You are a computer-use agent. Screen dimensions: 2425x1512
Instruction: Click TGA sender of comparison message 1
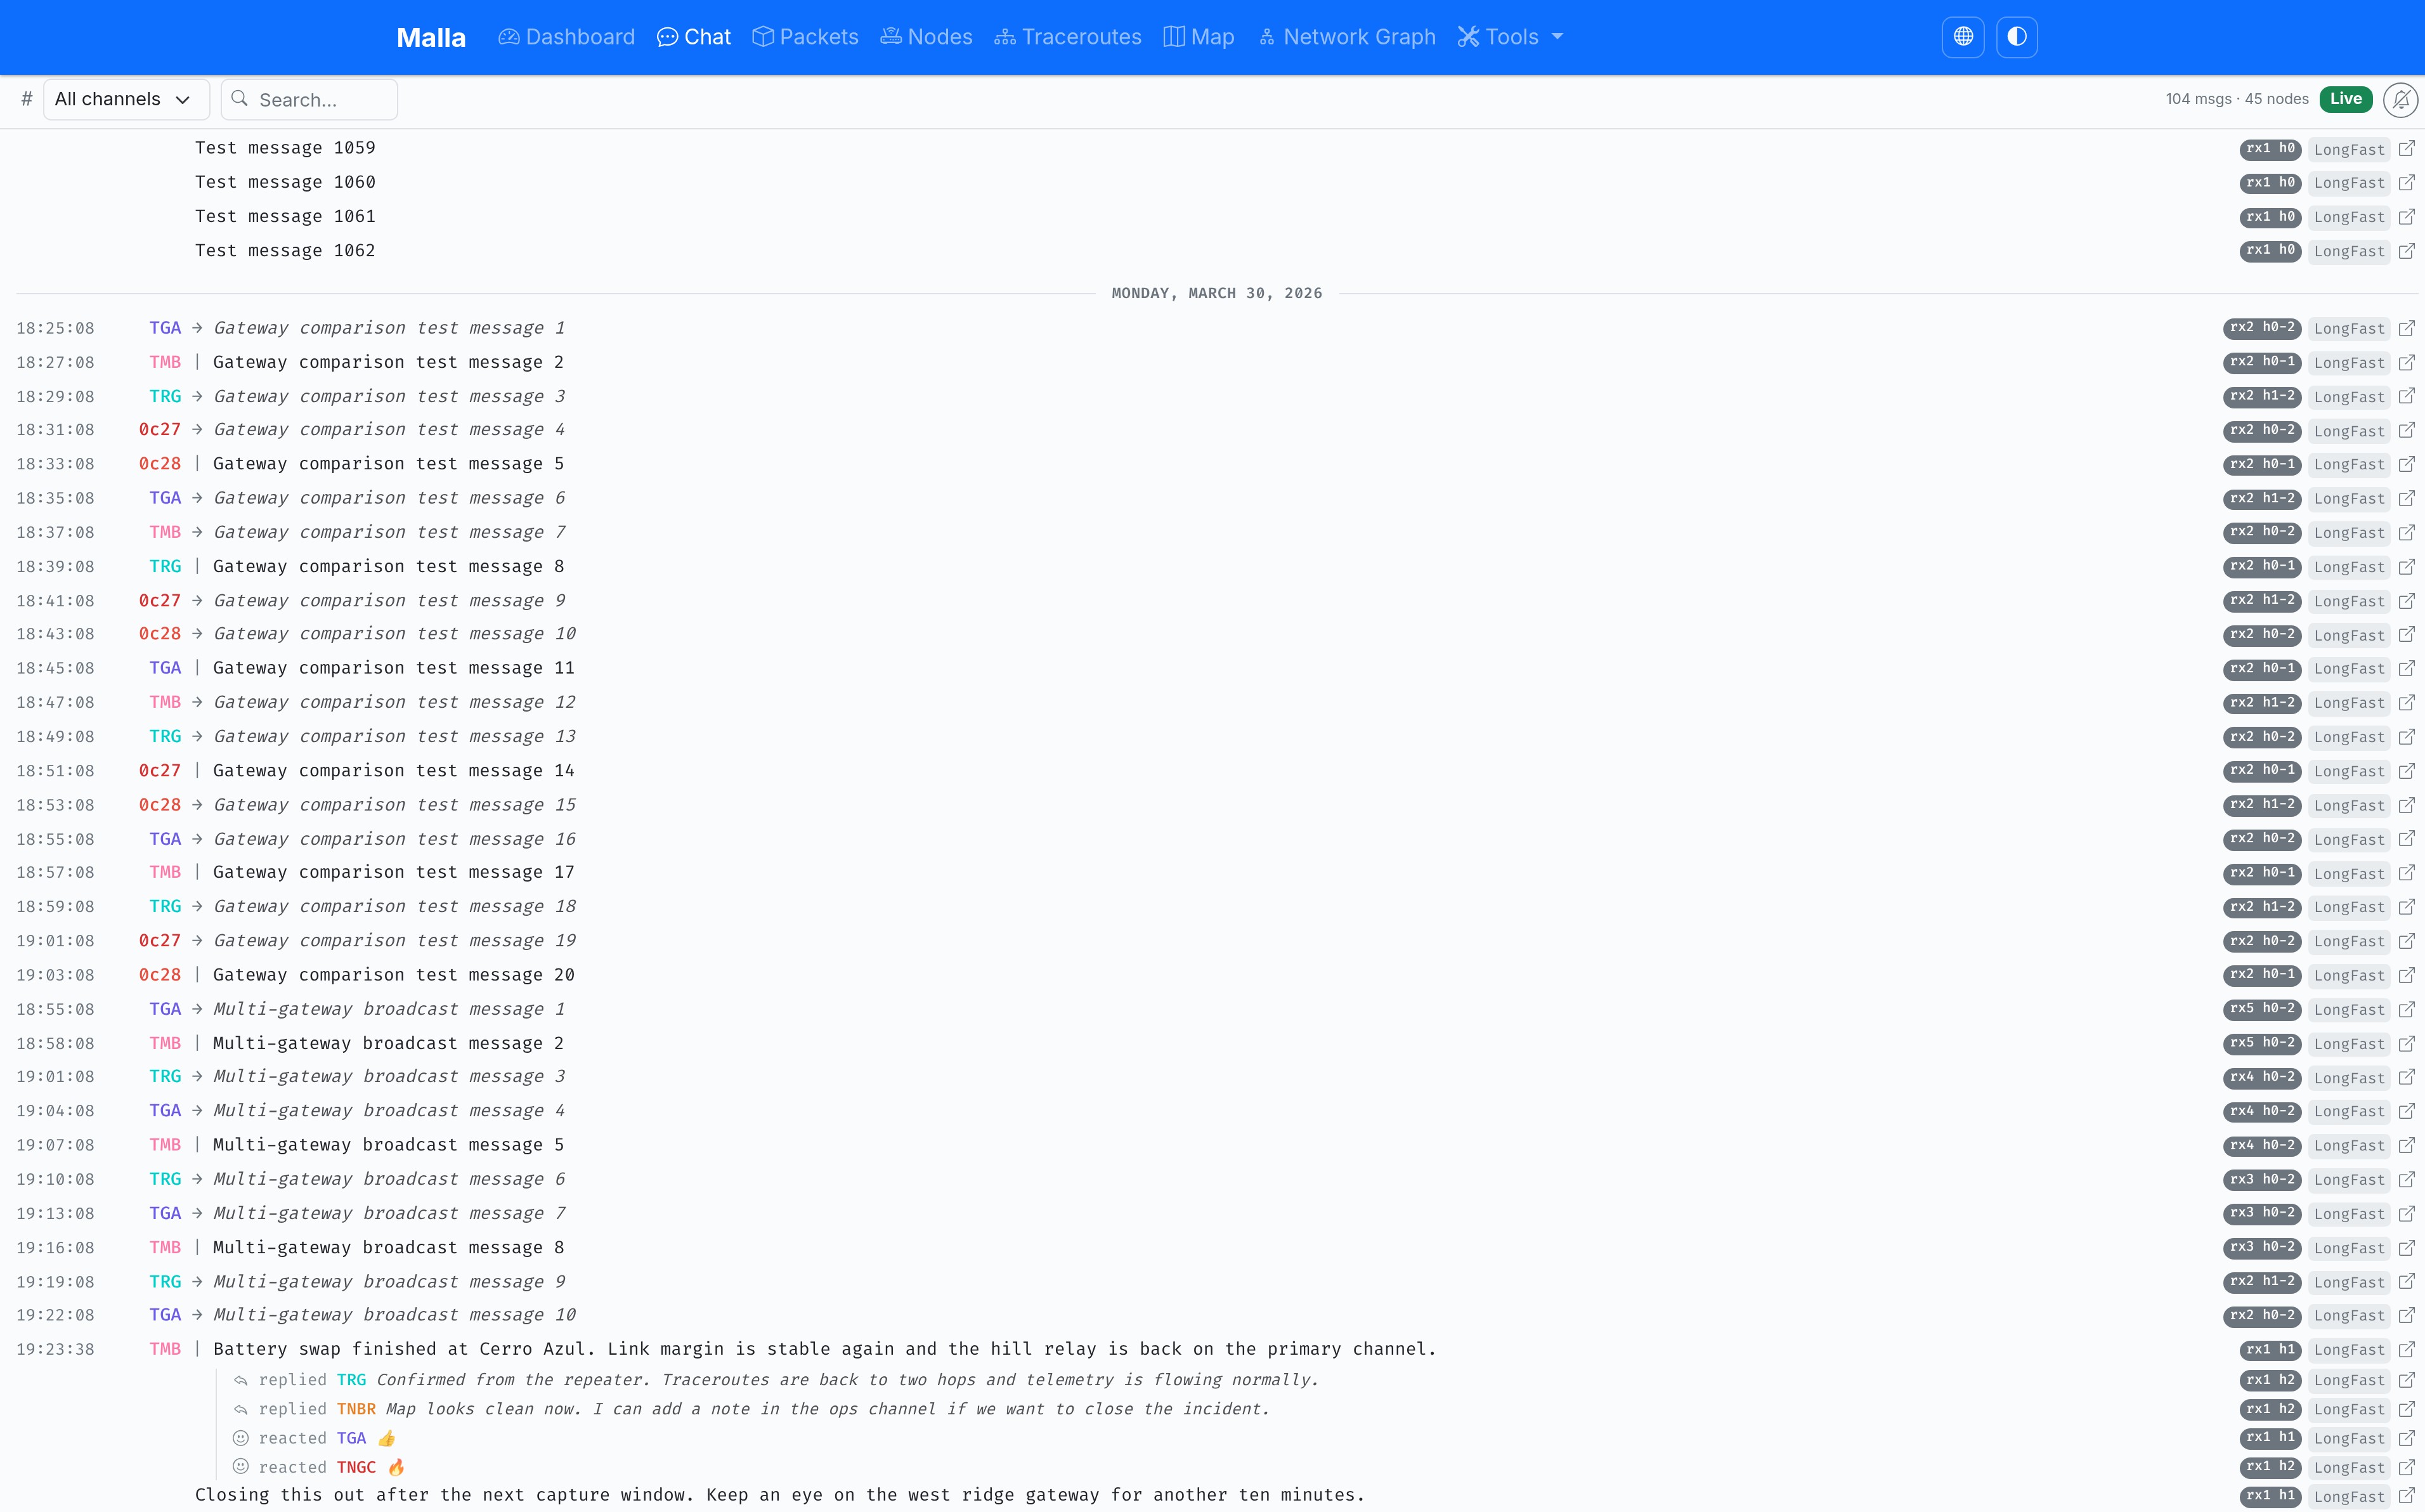click(165, 328)
